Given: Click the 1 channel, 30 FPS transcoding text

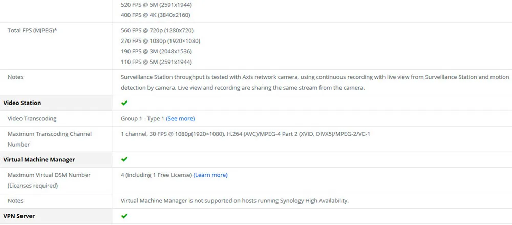Looking at the screenshot, I should point(245,134).
